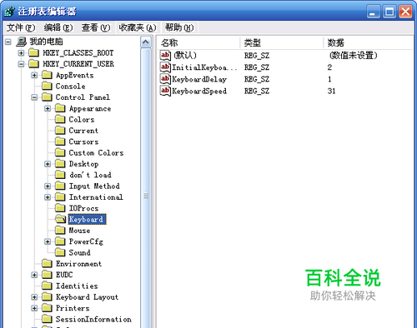Maximize the registry editor window

tap(389, 12)
